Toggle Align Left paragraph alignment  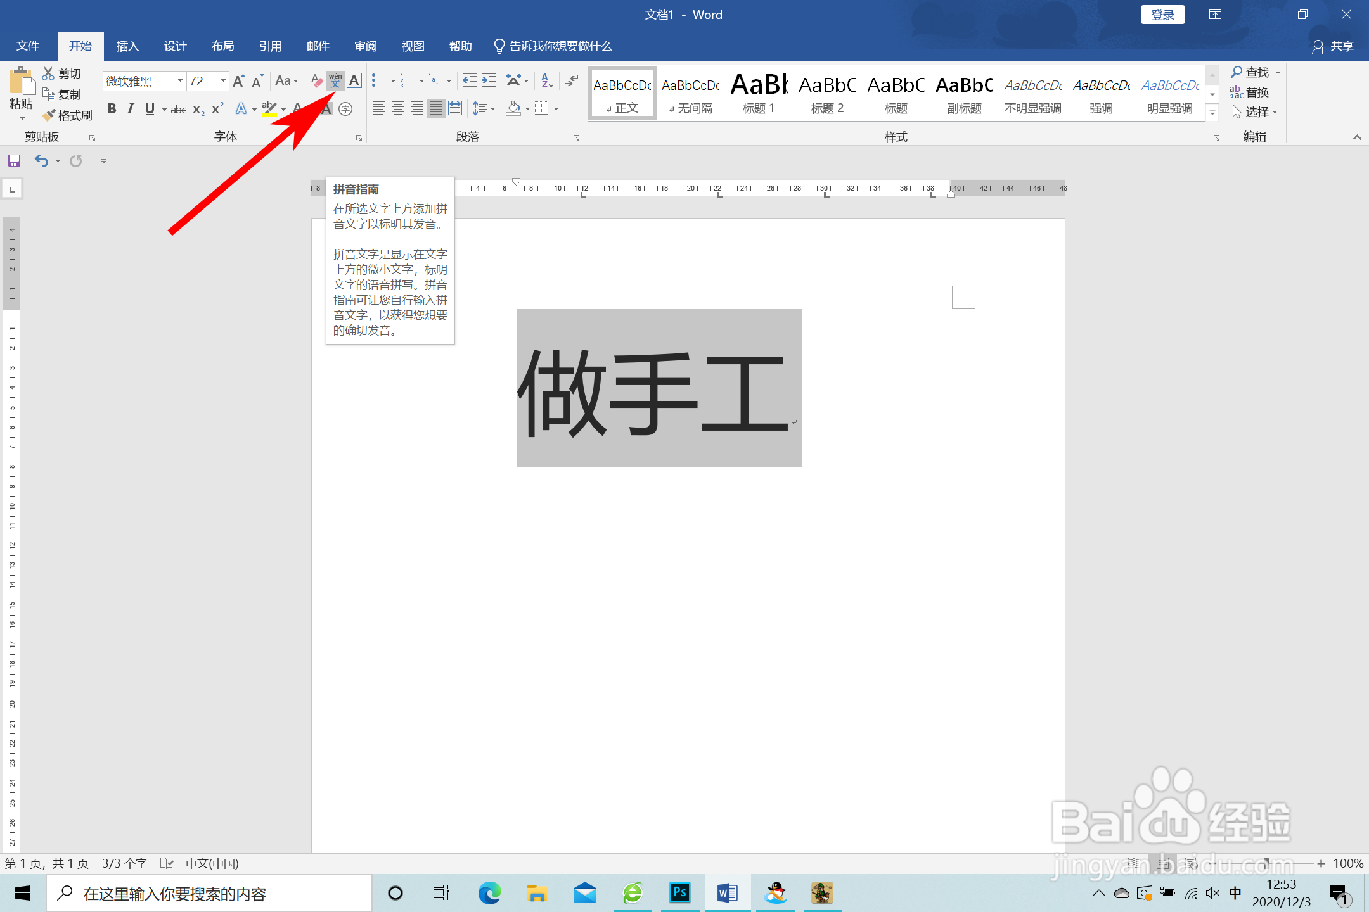tap(378, 109)
